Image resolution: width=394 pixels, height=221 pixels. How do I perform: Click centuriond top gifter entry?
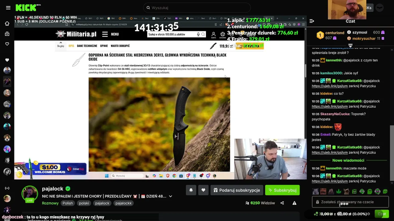pyautogui.click(x=330, y=35)
